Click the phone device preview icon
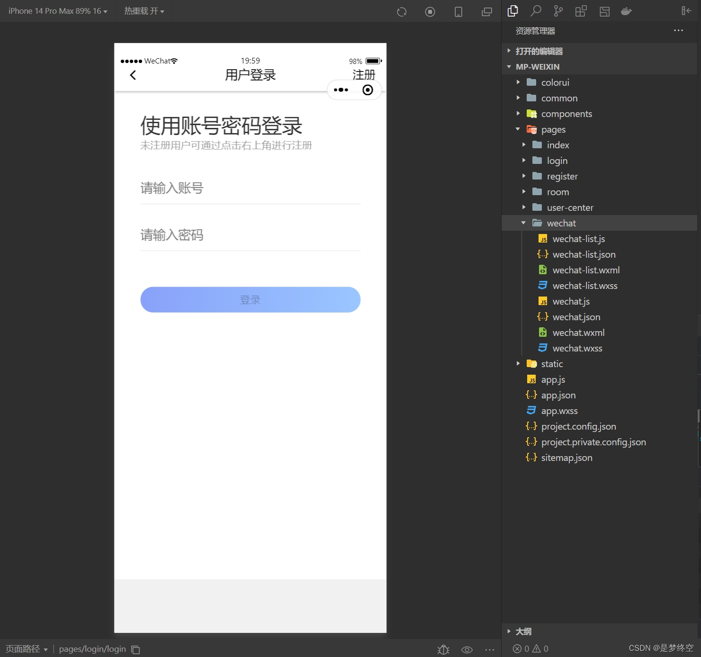Viewport: 701px width, 657px height. click(458, 12)
